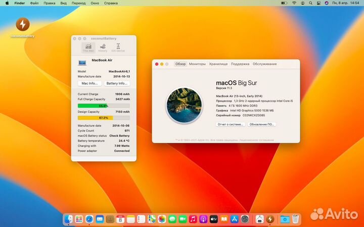Image resolution: width=364 pixels, height=227 pixels.
Task: Open the Справка menu
Action: 111,3
